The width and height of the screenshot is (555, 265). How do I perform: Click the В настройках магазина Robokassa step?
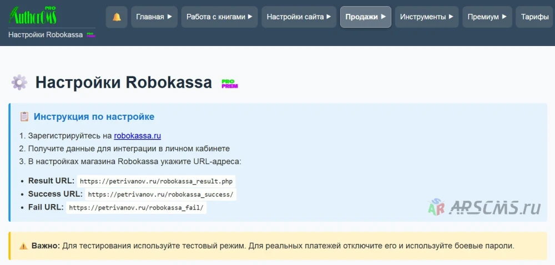point(134,162)
